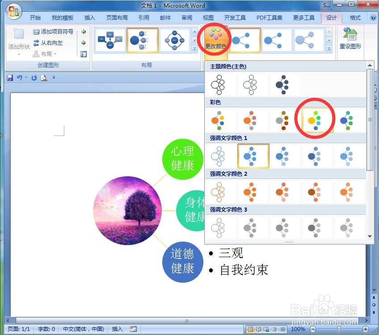Click the color gallery scroll up arrow
The height and width of the screenshot is (335, 379).
click(x=370, y=65)
